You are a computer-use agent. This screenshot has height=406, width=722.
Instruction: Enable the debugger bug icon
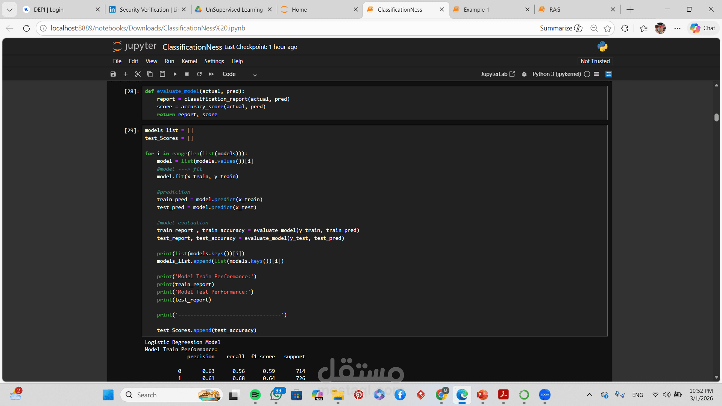524,74
